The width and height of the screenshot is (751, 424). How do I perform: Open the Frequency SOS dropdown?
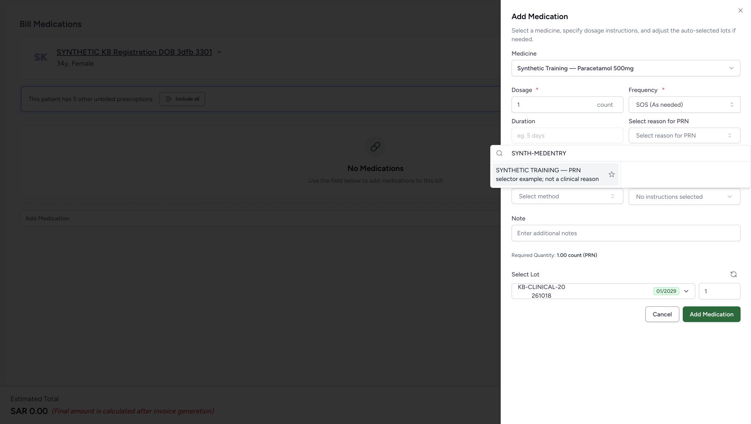pos(684,105)
